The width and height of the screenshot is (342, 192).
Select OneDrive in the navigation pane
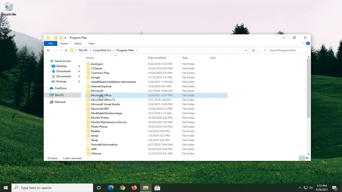[60, 88]
